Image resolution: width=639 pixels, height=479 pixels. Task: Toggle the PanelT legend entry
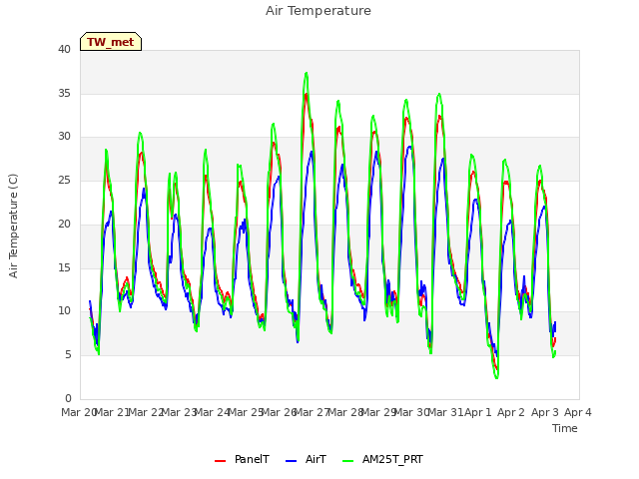242,459
